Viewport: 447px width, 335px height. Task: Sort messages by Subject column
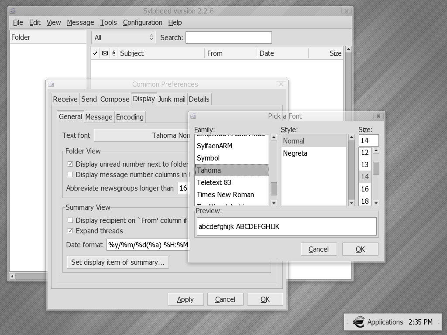point(161,53)
